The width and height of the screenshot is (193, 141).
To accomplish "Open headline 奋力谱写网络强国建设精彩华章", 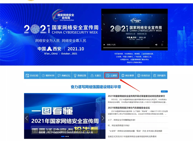I will 96,87.
